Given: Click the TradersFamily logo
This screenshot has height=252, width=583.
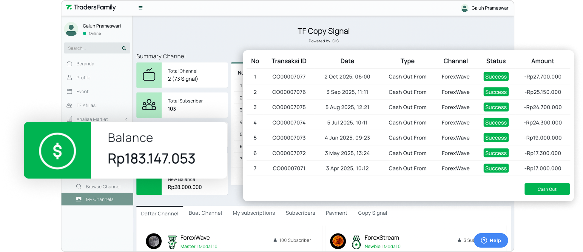Looking at the screenshot, I should tap(91, 7).
